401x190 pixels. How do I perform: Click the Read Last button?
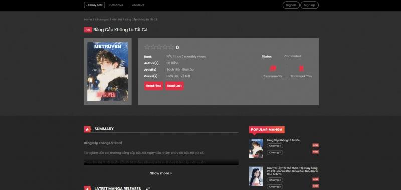[174, 86]
